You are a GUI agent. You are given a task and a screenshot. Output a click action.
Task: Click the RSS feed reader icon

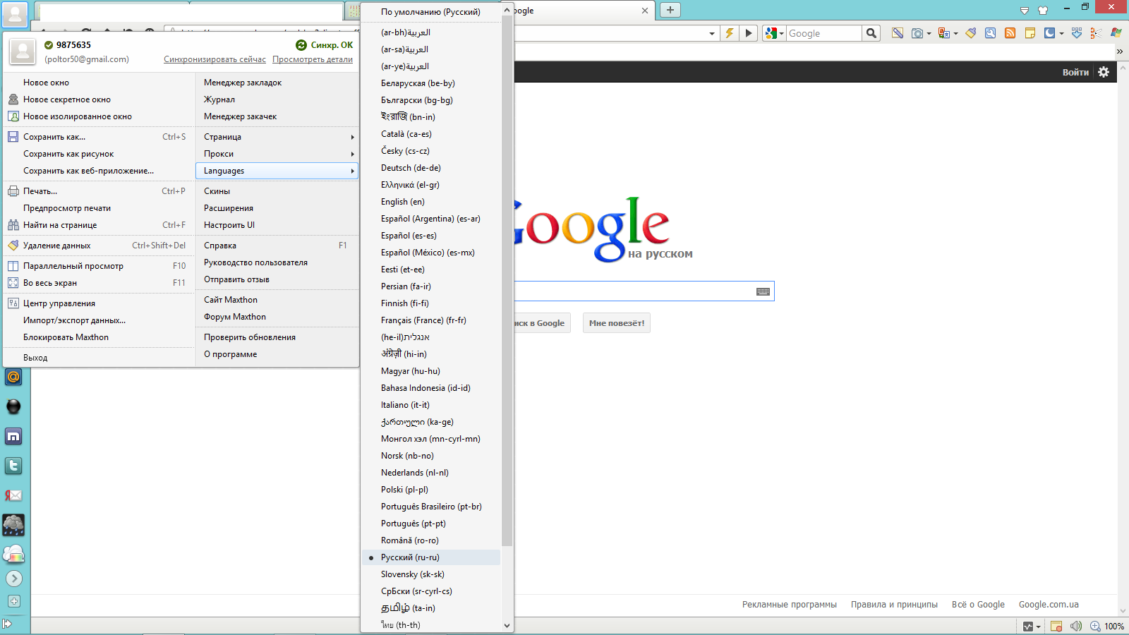tap(1010, 33)
